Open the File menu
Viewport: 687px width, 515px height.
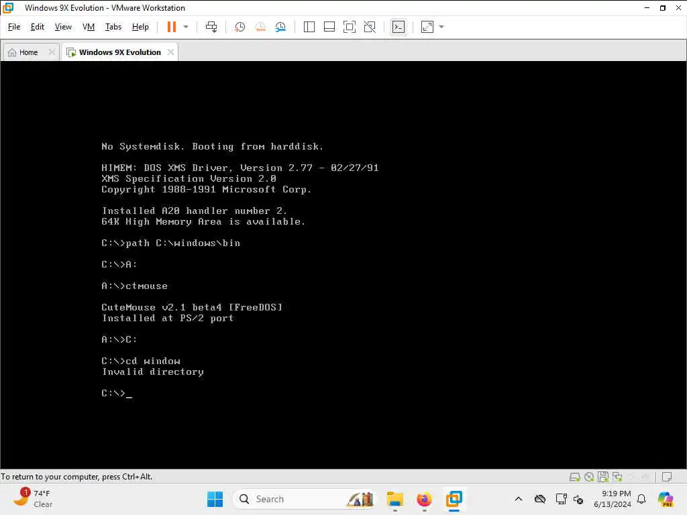pos(14,27)
